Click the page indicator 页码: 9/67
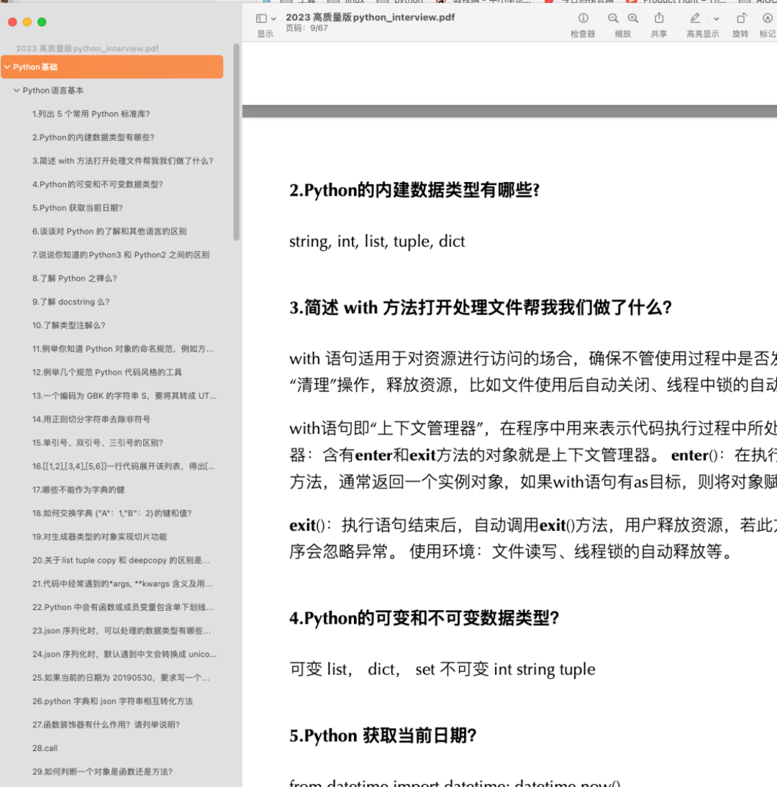The height and width of the screenshot is (787, 777). (x=306, y=29)
